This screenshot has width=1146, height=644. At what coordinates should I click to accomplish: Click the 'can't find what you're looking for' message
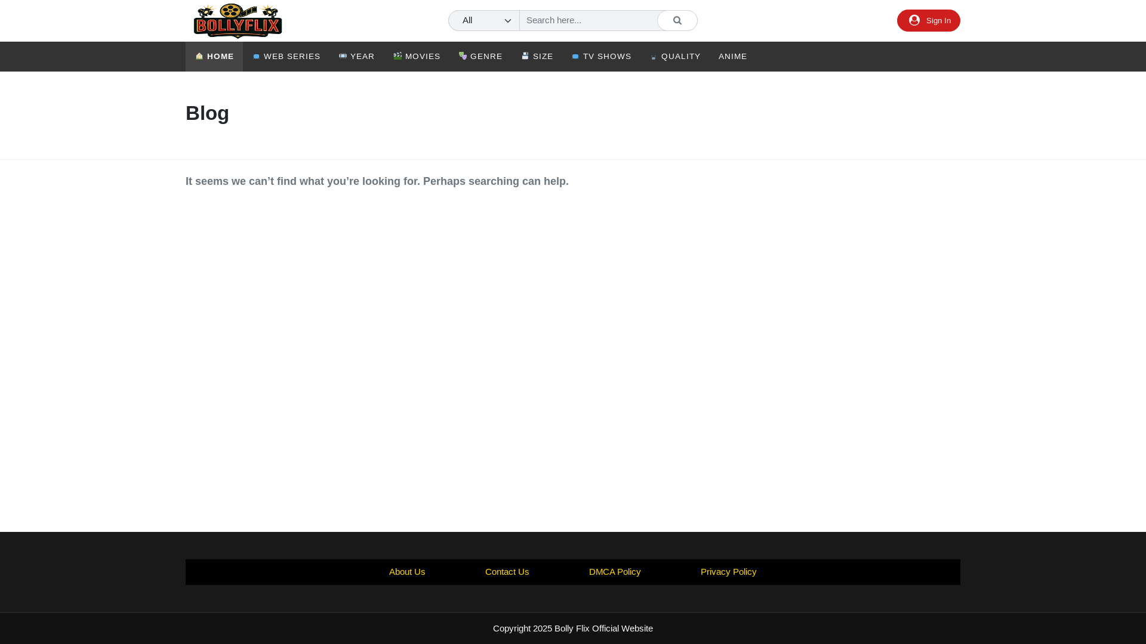click(377, 181)
